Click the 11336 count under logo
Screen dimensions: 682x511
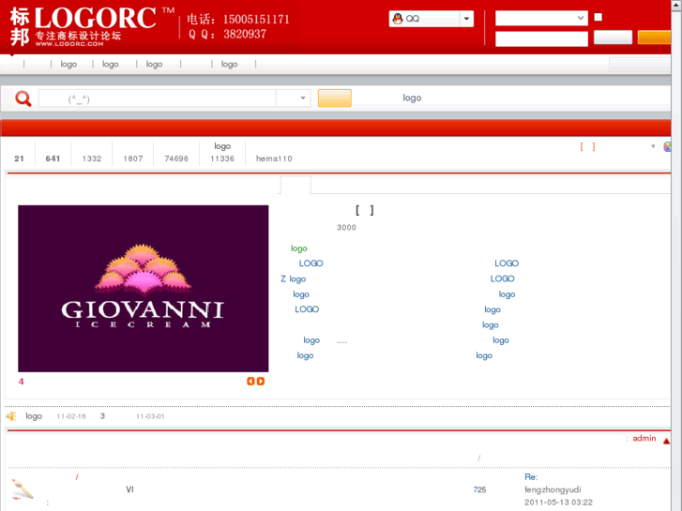pos(221,158)
